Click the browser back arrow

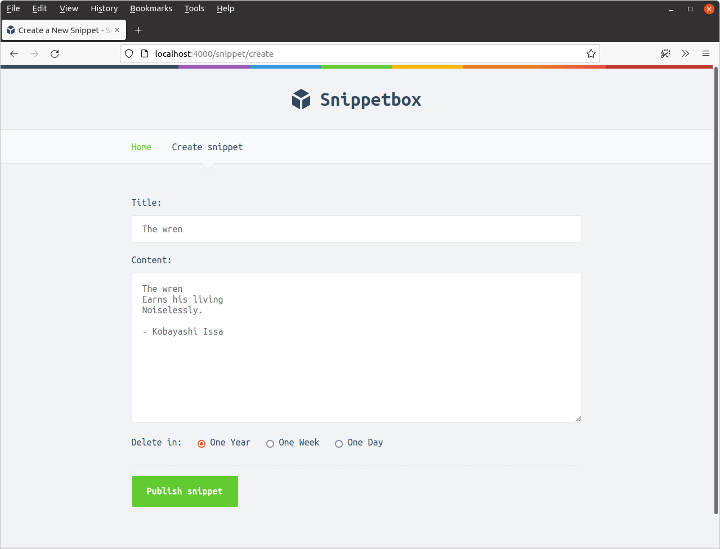pos(14,54)
